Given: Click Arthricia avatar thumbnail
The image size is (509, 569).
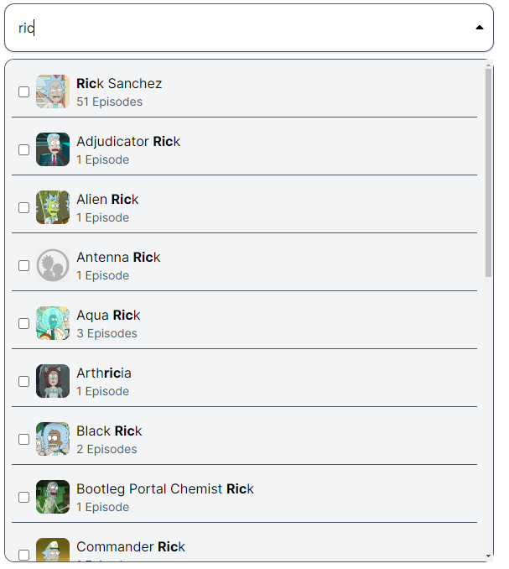Looking at the screenshot, I should coord(53,381).
